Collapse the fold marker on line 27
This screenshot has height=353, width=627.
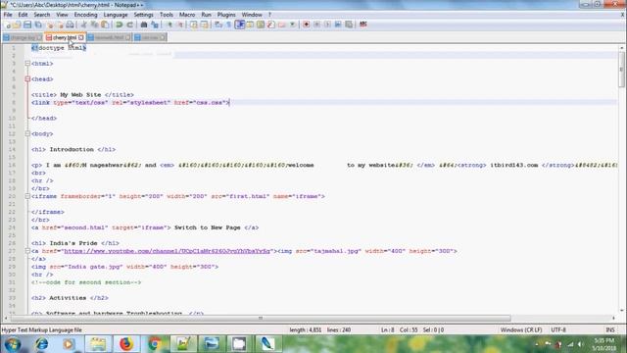pos(27,251)
